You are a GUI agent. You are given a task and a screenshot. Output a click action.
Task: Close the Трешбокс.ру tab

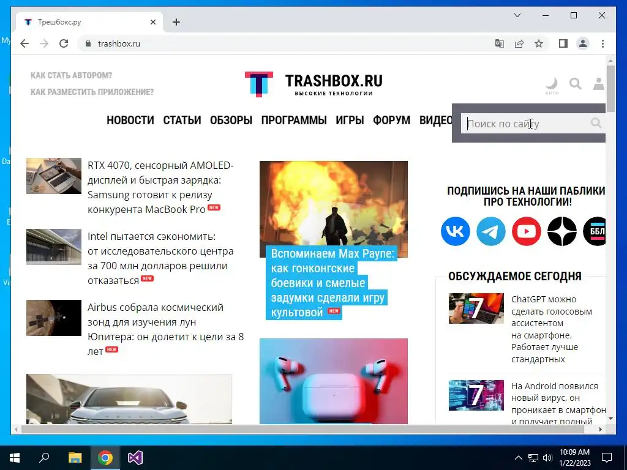pos(153,22)
